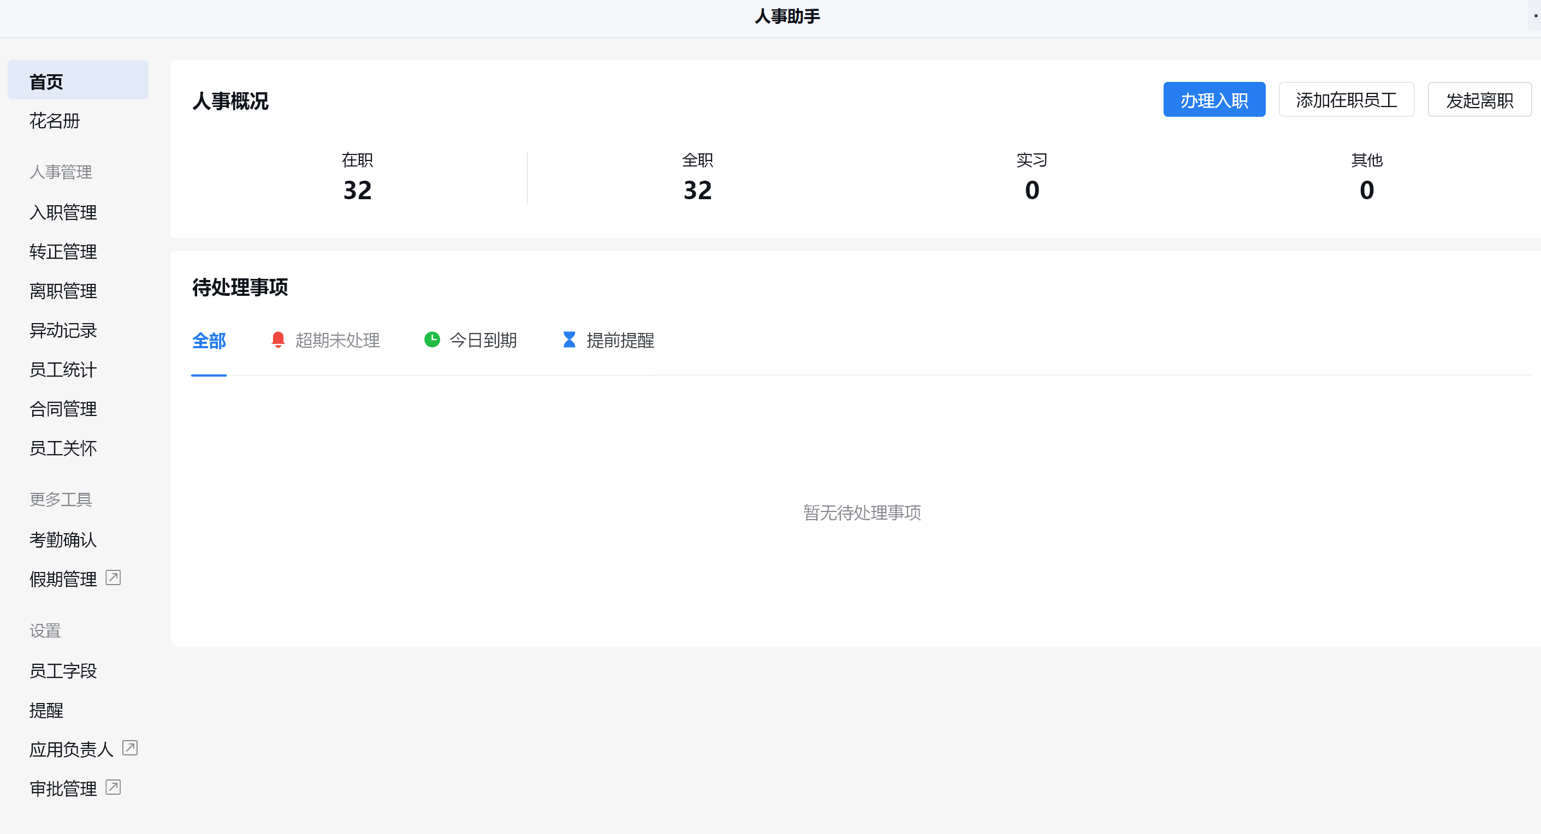Switch to the 超期未处理 tab
This screenshot has height=834, width=1541.
(x=325, y=340)
